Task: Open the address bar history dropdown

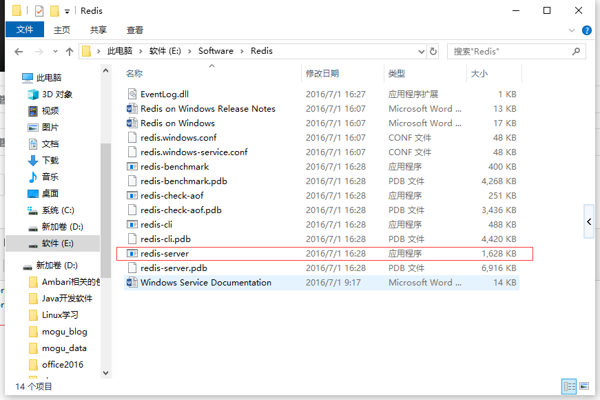Action: (422, 51)
